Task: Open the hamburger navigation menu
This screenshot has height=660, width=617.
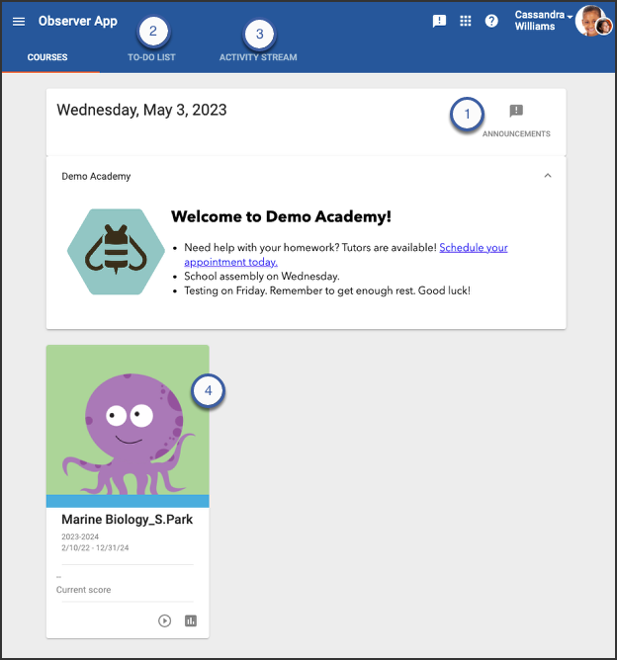Action: pos(19,21)
